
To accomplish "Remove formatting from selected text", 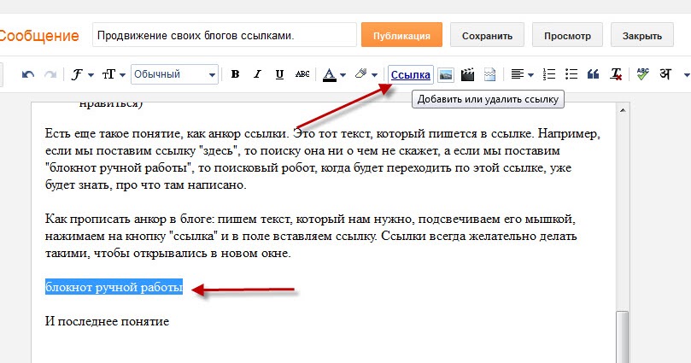I will (x=616, y=74).
